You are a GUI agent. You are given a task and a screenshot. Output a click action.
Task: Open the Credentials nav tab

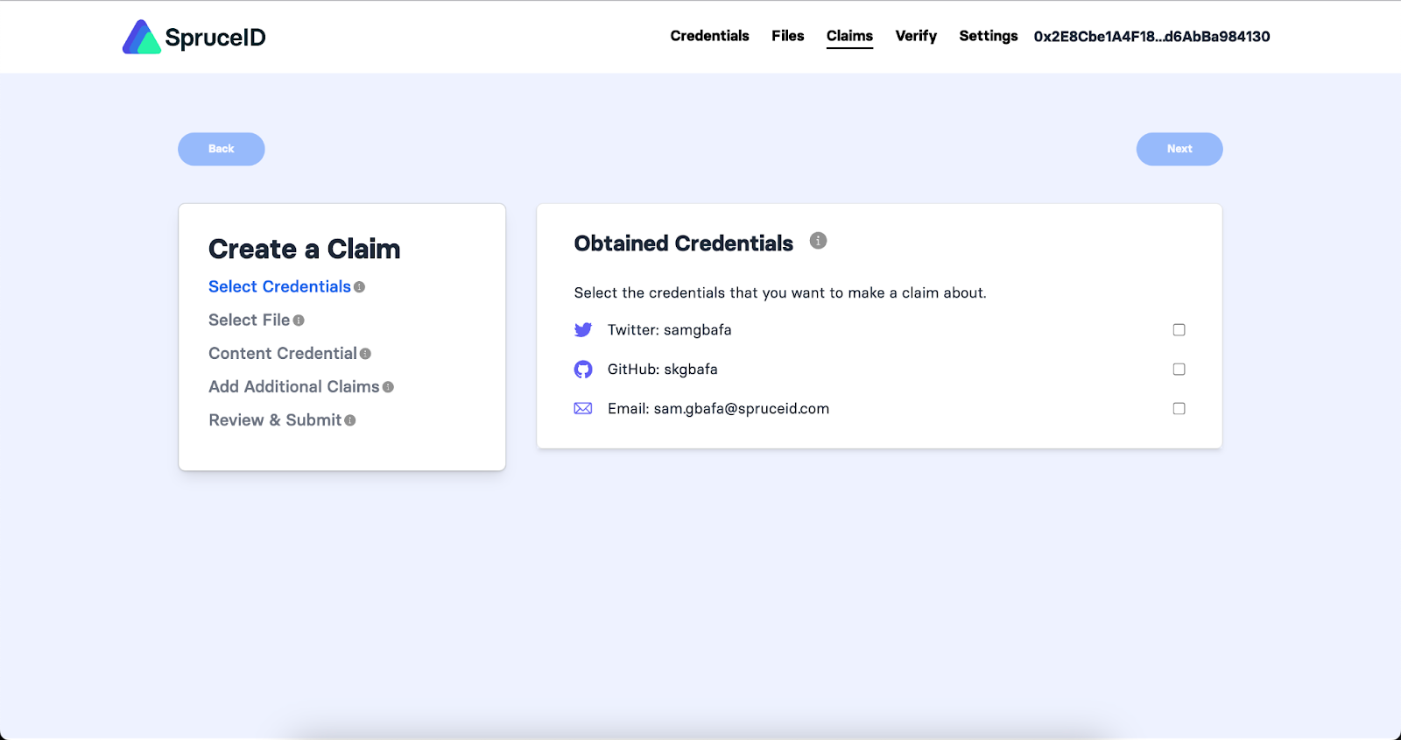pyautogui.click(x=709, y=36)
